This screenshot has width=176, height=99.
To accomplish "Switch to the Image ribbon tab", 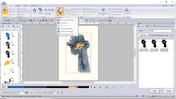I will tap(18, 5).
